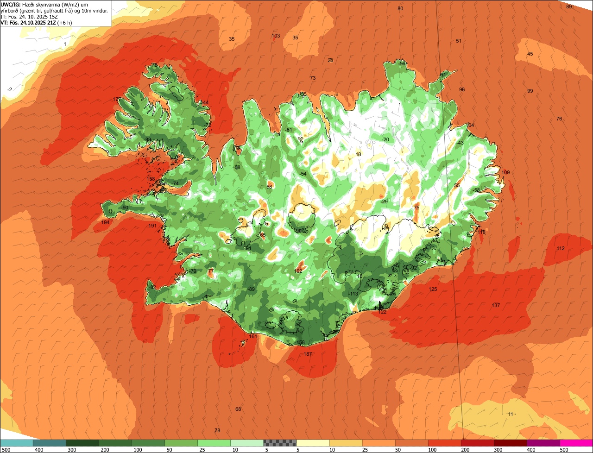Click the pale green legend swatch between -10 and -5
This screenshot has height=453, width=593.
(x=247, y=443)
